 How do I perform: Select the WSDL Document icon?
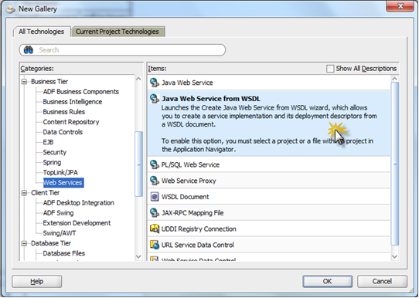(x=155, y=197)
